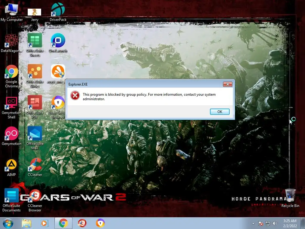
Task: Open the volume speaker tray icon
Action: [275, 223]
